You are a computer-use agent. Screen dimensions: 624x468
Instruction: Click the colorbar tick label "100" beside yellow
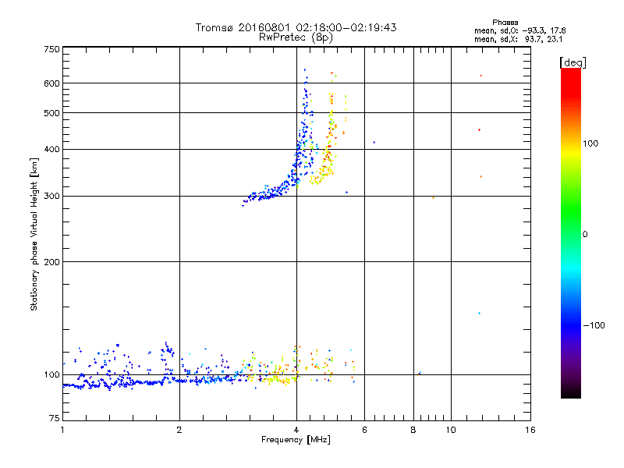tap(590, 144)
